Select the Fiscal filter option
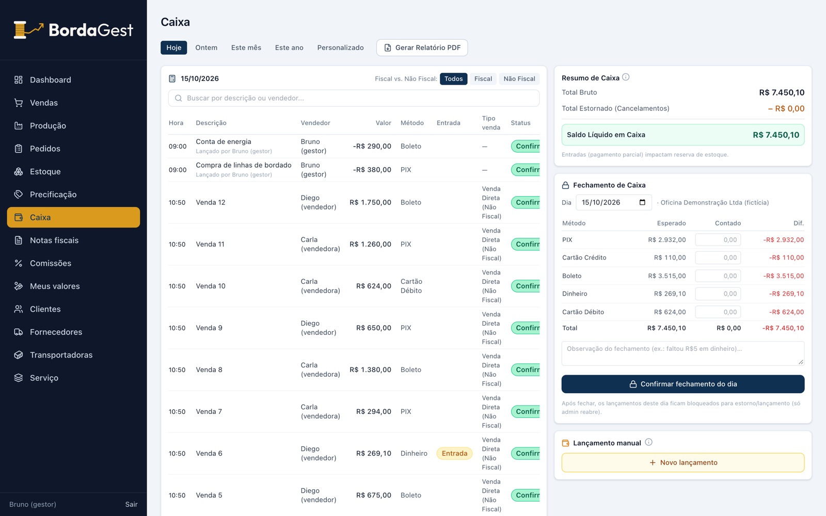The image size is (826, 516). click(x=483, y=79)
